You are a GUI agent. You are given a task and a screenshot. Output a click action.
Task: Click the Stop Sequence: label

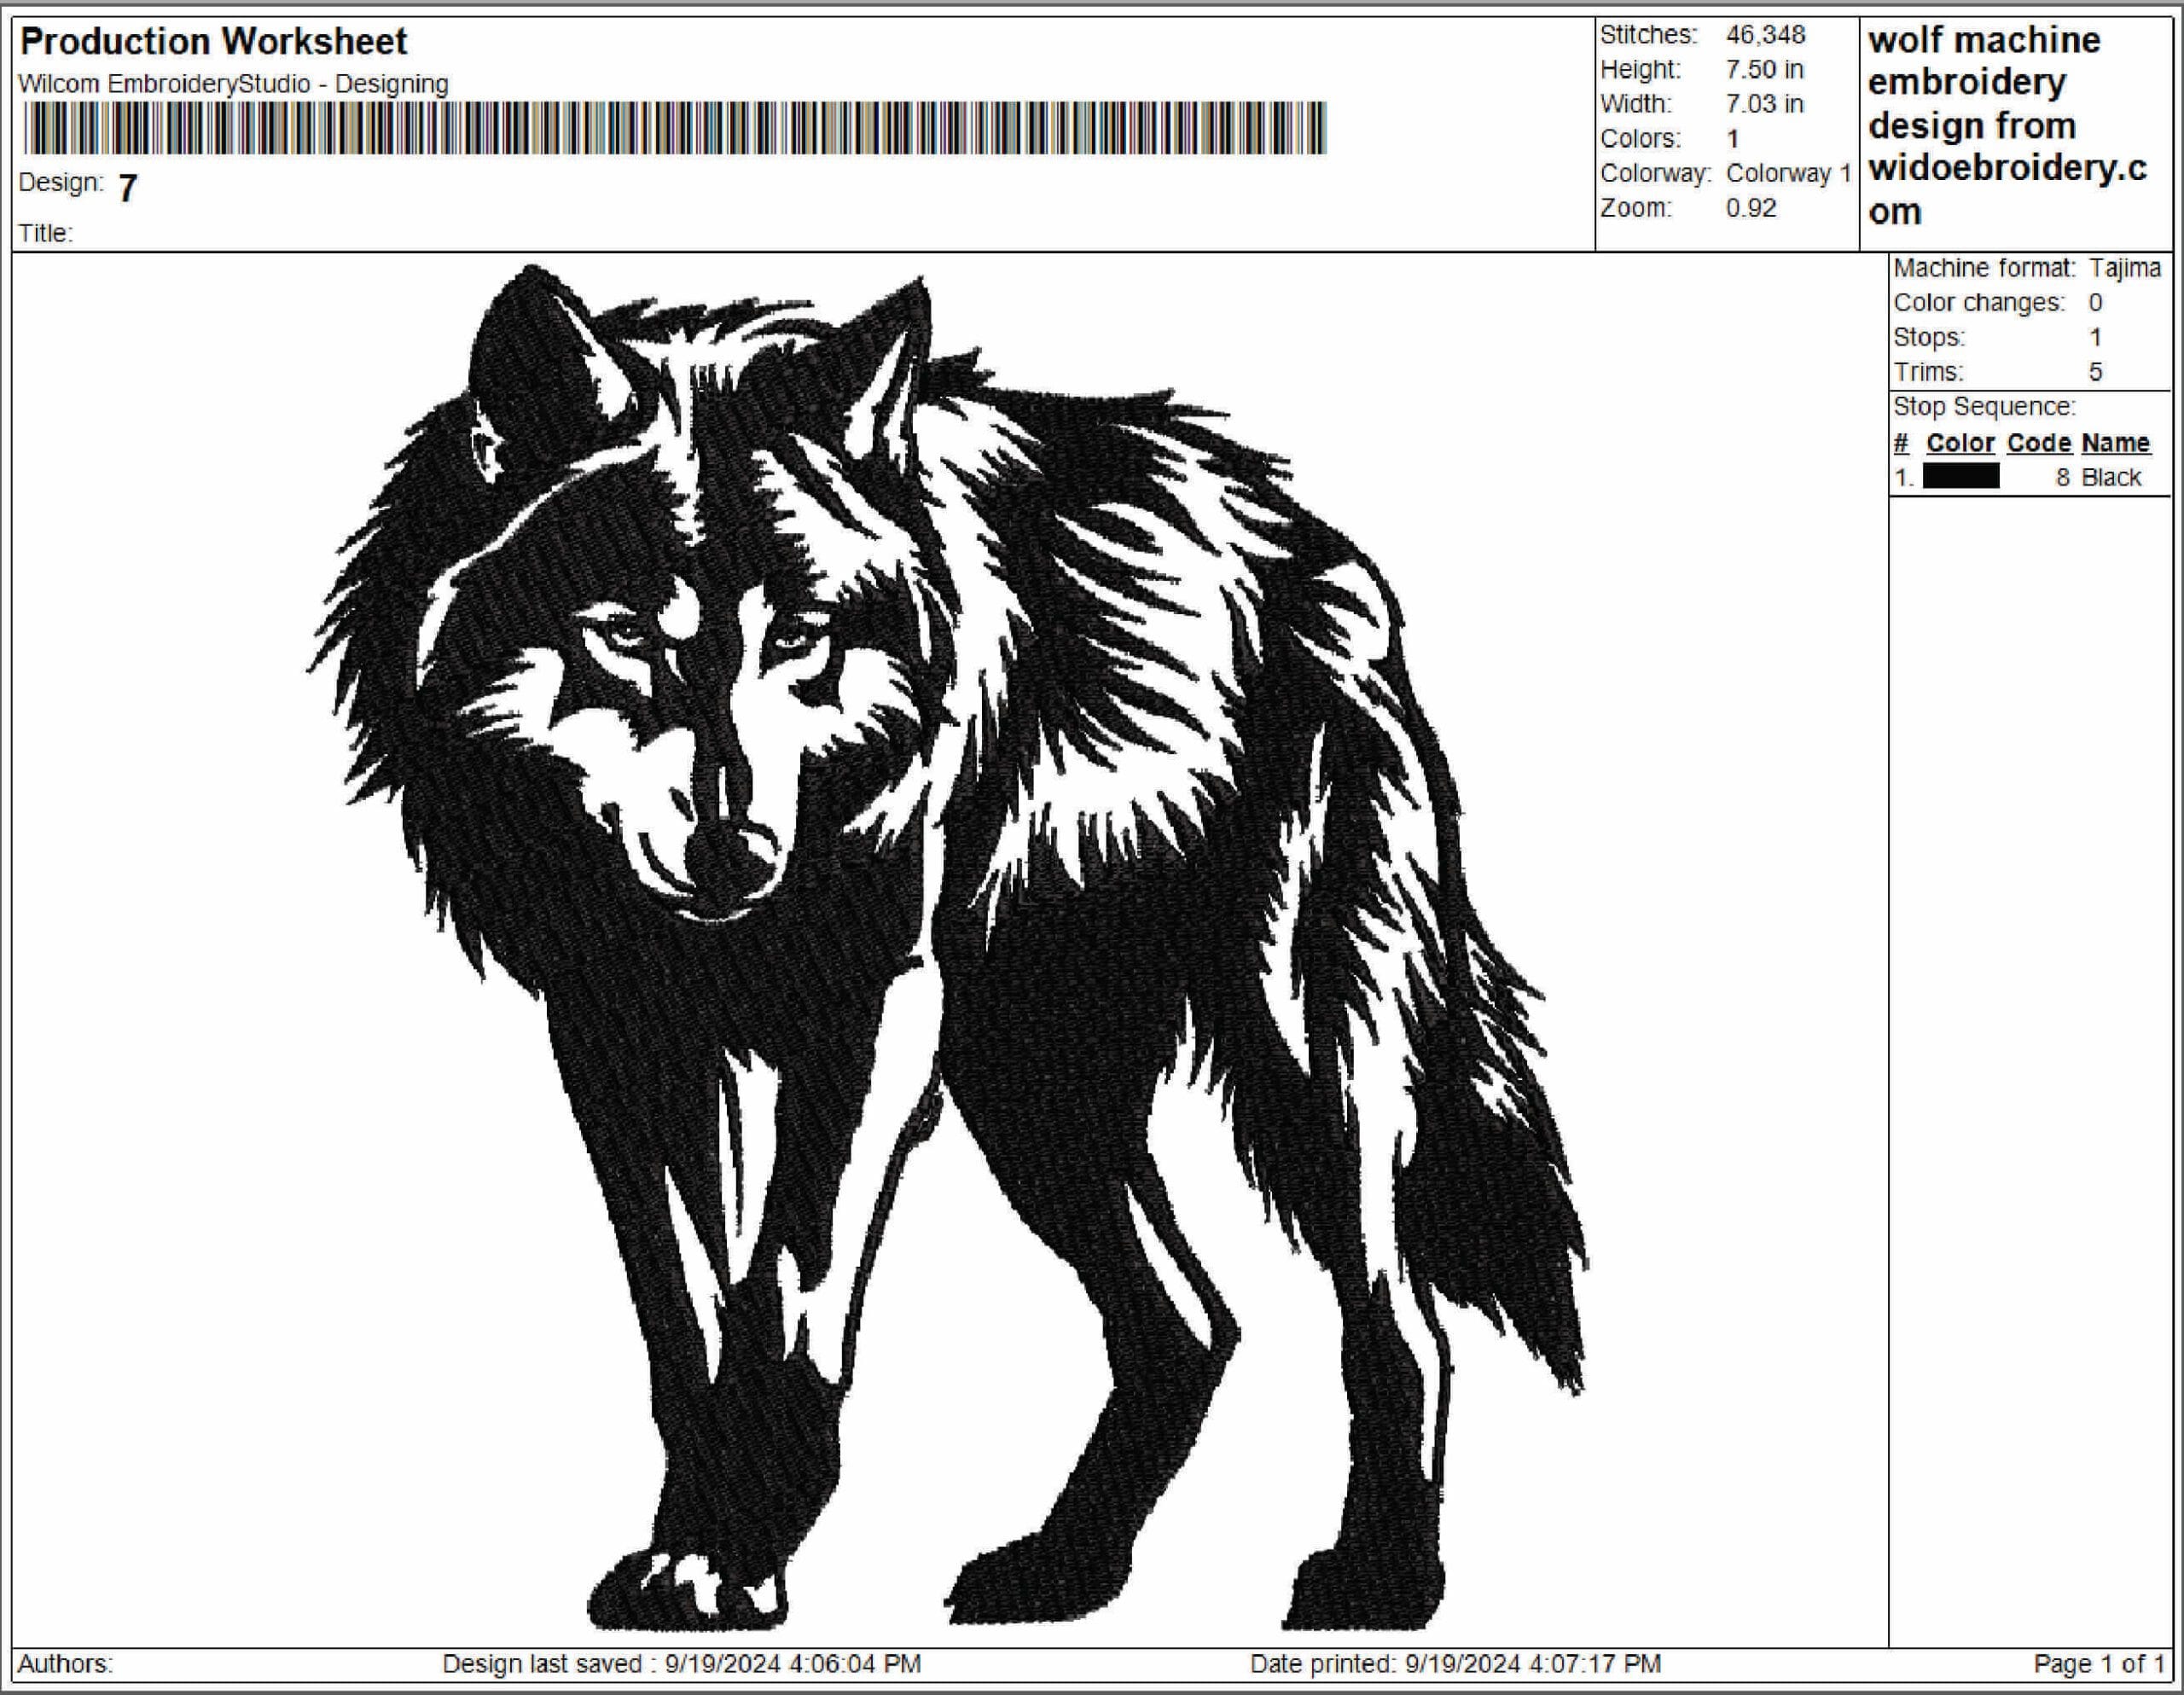[1984, 407]
